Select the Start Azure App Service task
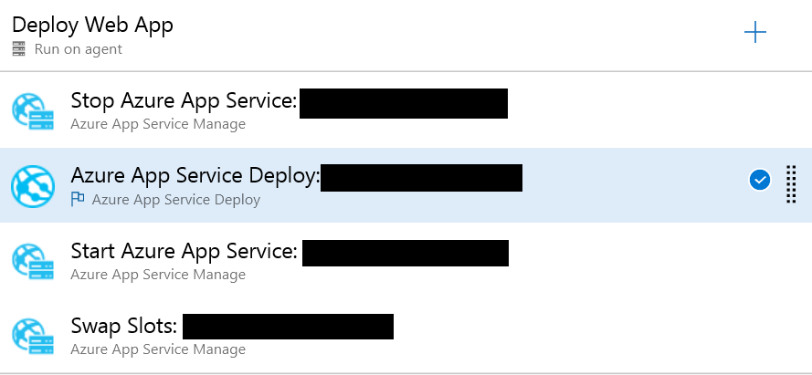Viewport: 812px width, 375px height. click(x=406, y=261)
